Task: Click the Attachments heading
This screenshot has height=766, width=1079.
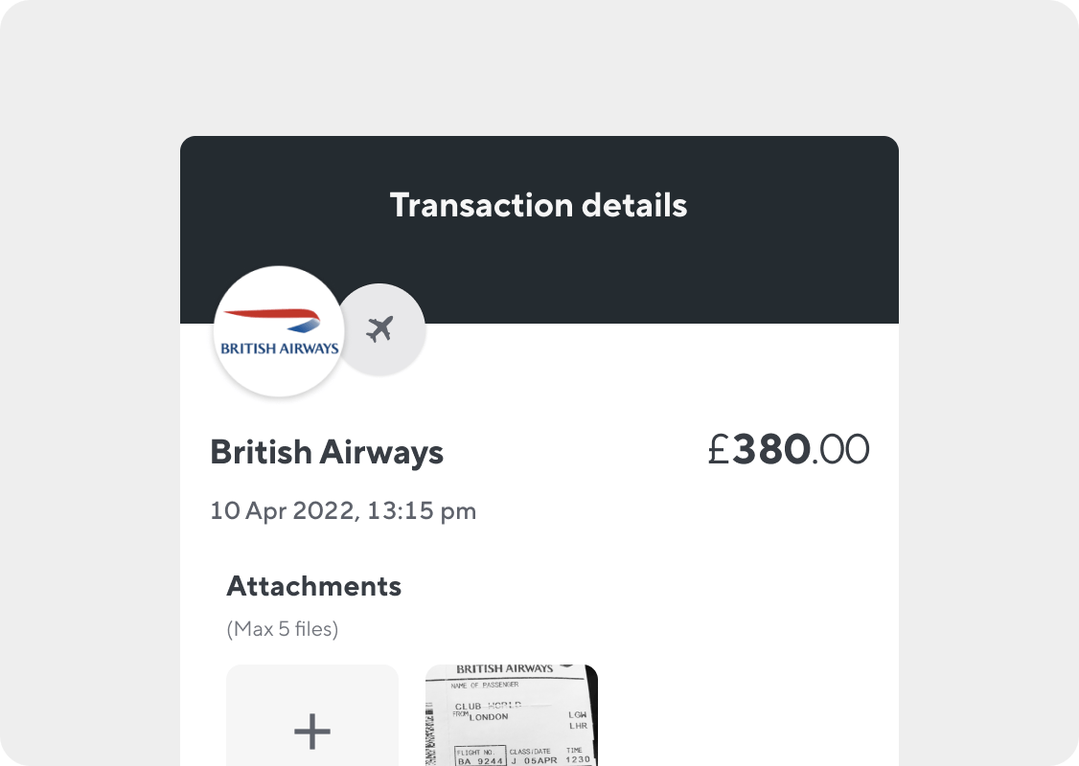Action: pyautogui.click(x=313, y=586)
